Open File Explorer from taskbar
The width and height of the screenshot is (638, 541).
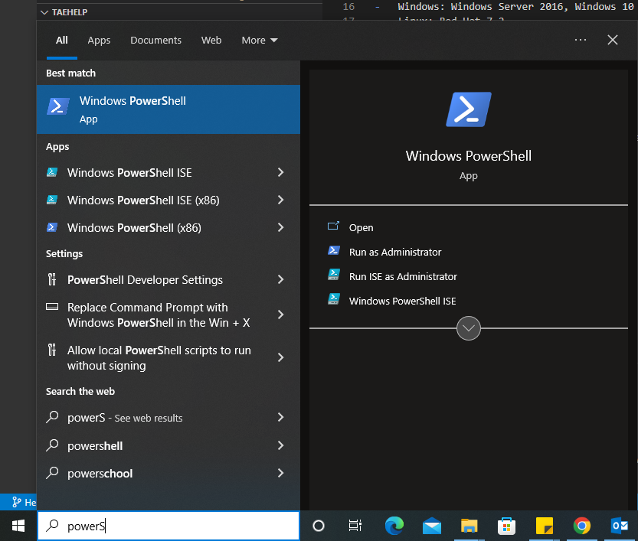(x=470, y=526)
